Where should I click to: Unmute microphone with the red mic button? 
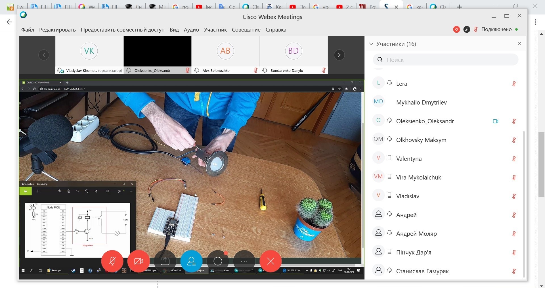point(112,261)
